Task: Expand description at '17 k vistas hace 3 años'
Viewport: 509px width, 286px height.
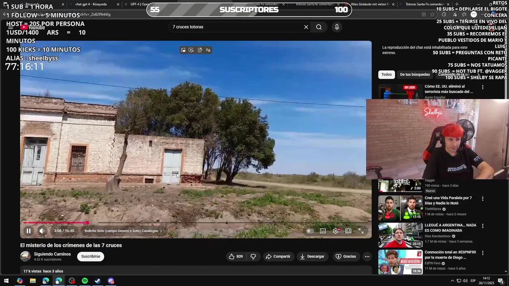Action: (43, 271)
